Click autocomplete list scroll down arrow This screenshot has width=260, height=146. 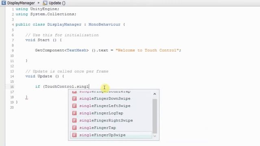tap(155, 136)
